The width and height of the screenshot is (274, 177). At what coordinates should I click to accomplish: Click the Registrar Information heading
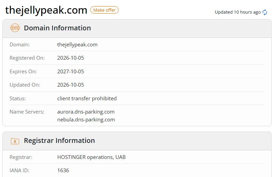59,141
